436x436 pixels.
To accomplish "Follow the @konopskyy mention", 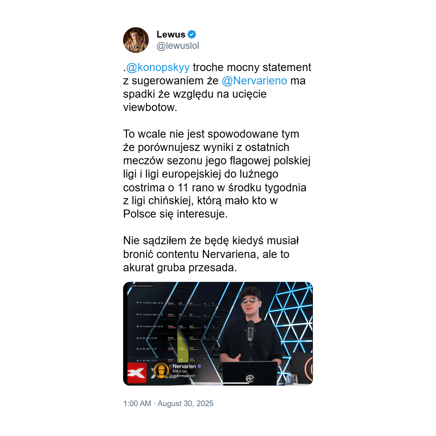I will tap(158, 67).
